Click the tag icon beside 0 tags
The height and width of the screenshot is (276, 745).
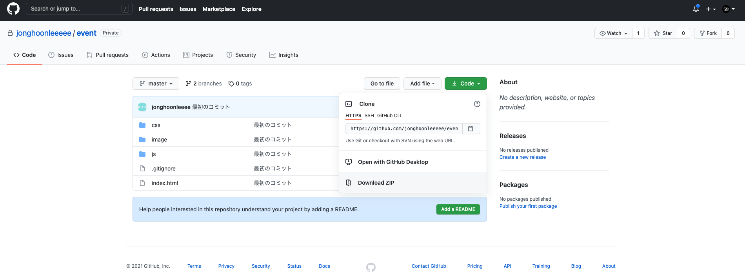pyautogui.click(x=231, y=84)
